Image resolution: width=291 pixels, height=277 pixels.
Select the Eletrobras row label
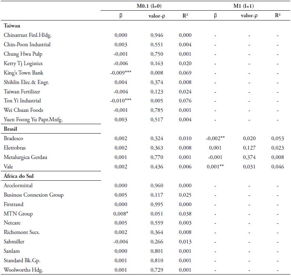coord(16,148)
